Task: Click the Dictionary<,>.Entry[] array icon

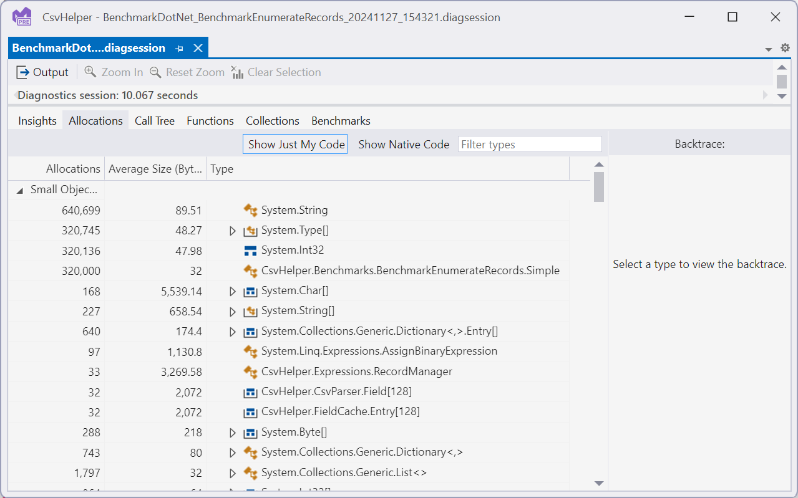Action: [x=251, y=332]
